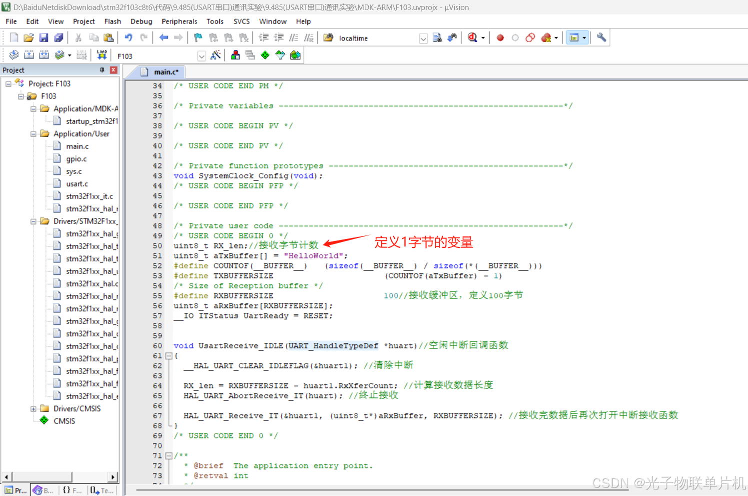
Task: Build the target files
Action: (x=29, y=55)
